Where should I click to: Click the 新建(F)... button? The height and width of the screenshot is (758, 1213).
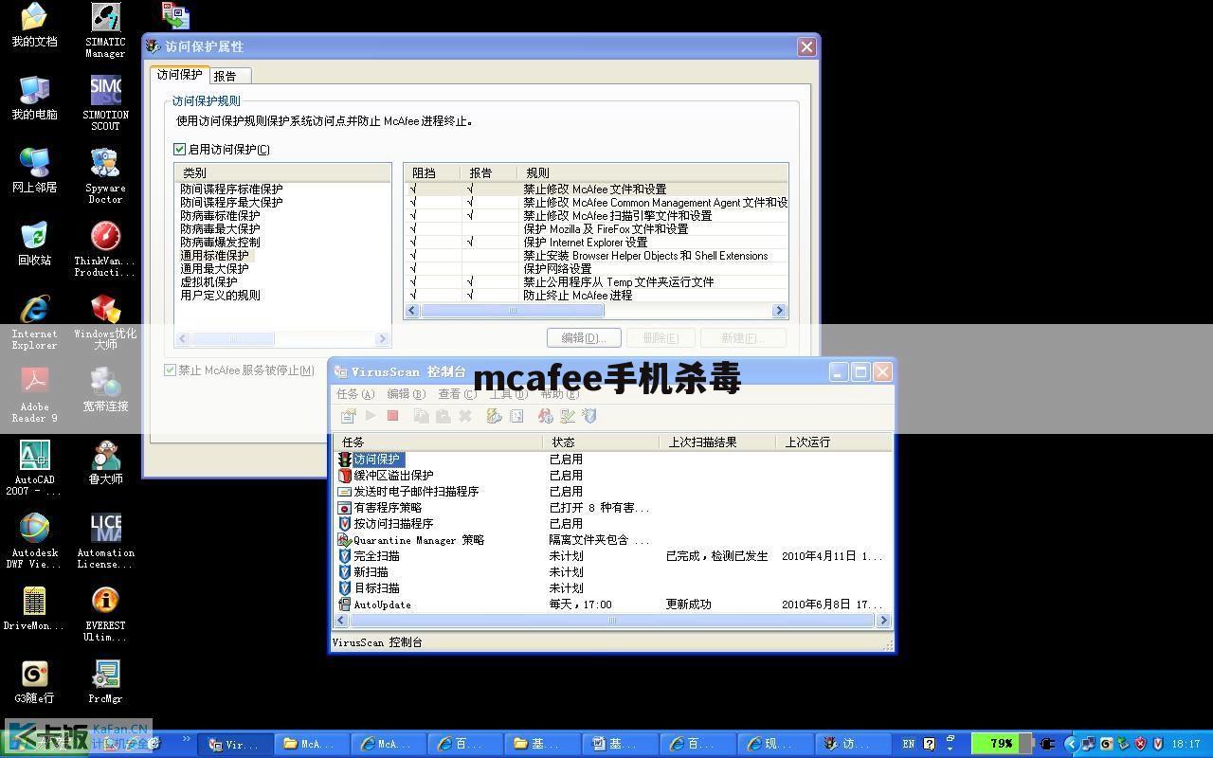coord(744,338)
